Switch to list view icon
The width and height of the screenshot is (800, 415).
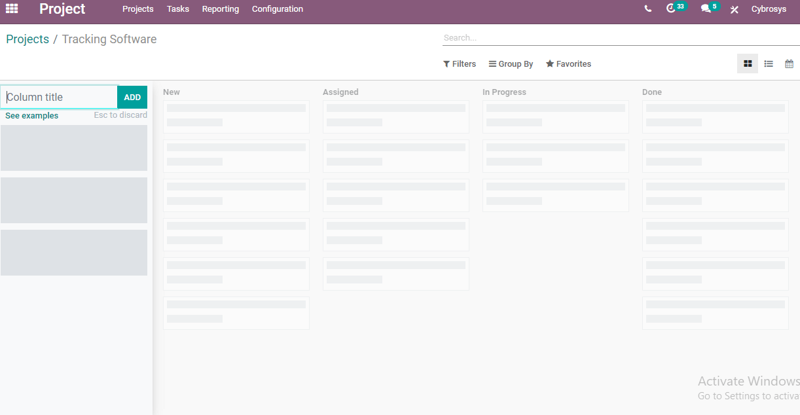(x=769, y=63)
